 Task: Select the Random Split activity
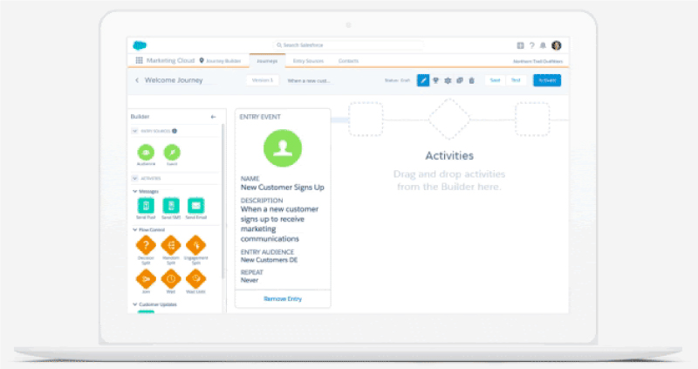click(171, 245)
